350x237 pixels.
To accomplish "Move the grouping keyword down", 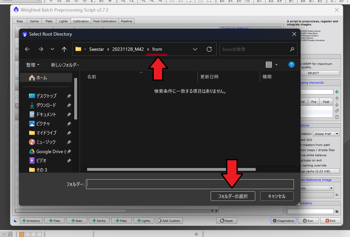I will click(x=337, y=105).
